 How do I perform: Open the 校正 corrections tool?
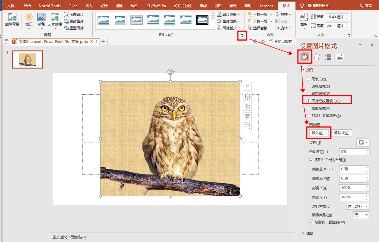tap(29, 19)
